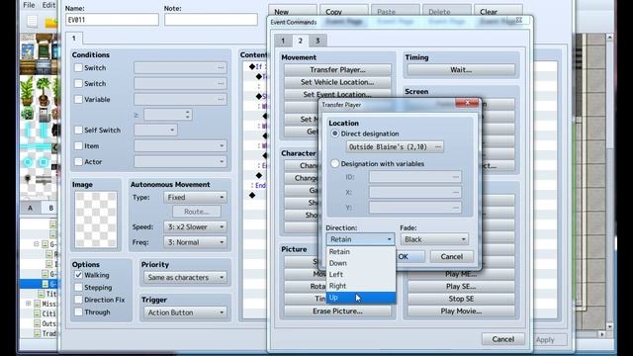
Task: Switch to Event Commands tab 1
Action: (x=283, y=41)
